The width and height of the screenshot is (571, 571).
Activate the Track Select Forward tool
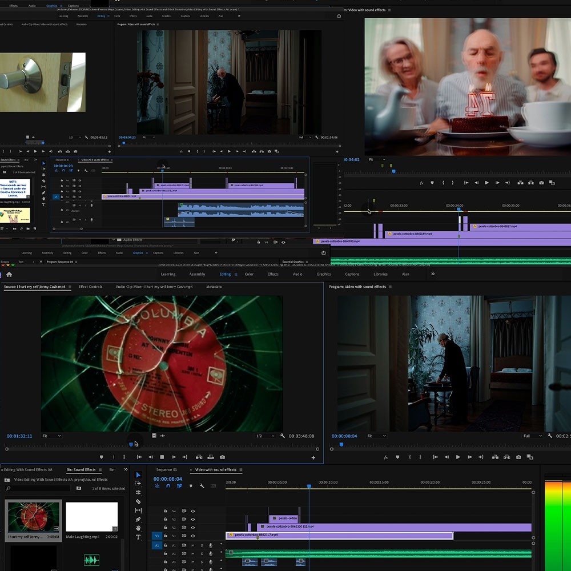pos(138,484)
